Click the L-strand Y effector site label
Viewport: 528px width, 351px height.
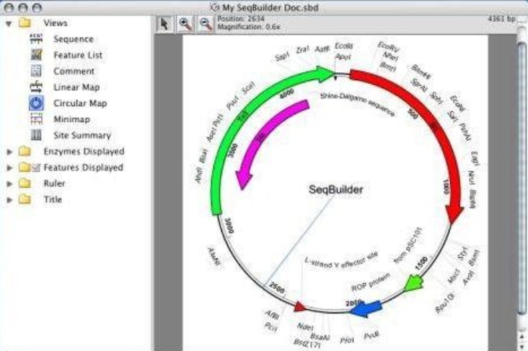point(341,261)
